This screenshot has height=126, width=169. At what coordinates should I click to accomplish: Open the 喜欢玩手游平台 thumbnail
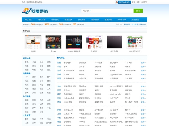point(135,42)
